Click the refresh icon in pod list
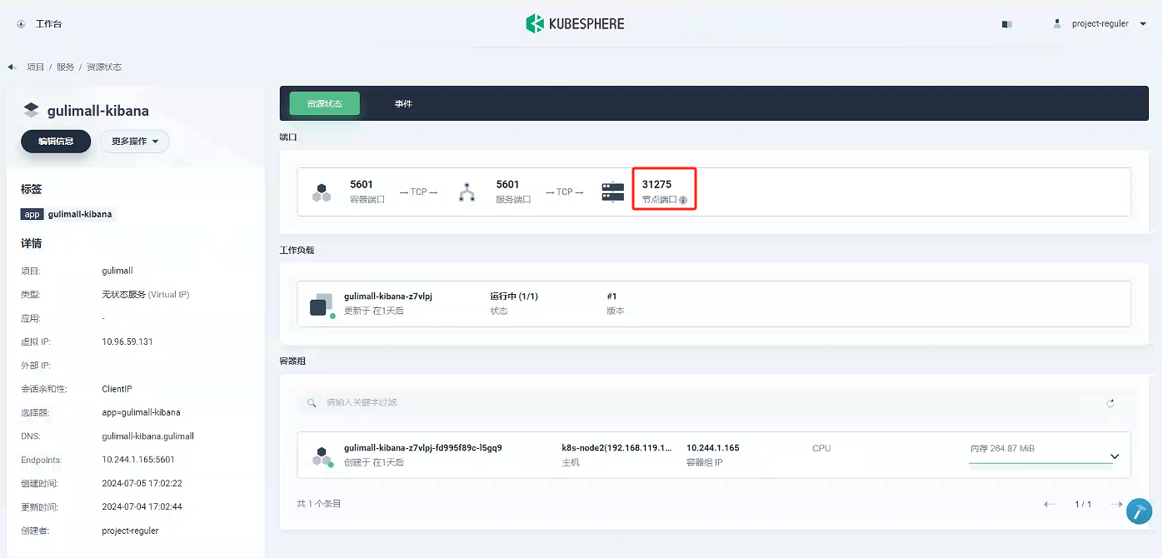 [x=1111, y=403]
